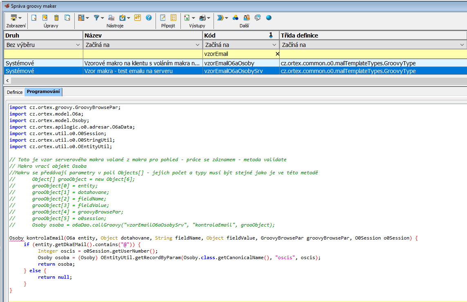Viewport: 467px width, 302px height.
Task: Open the Zobrazení view dropdown arrow
Action: [20, 18]
